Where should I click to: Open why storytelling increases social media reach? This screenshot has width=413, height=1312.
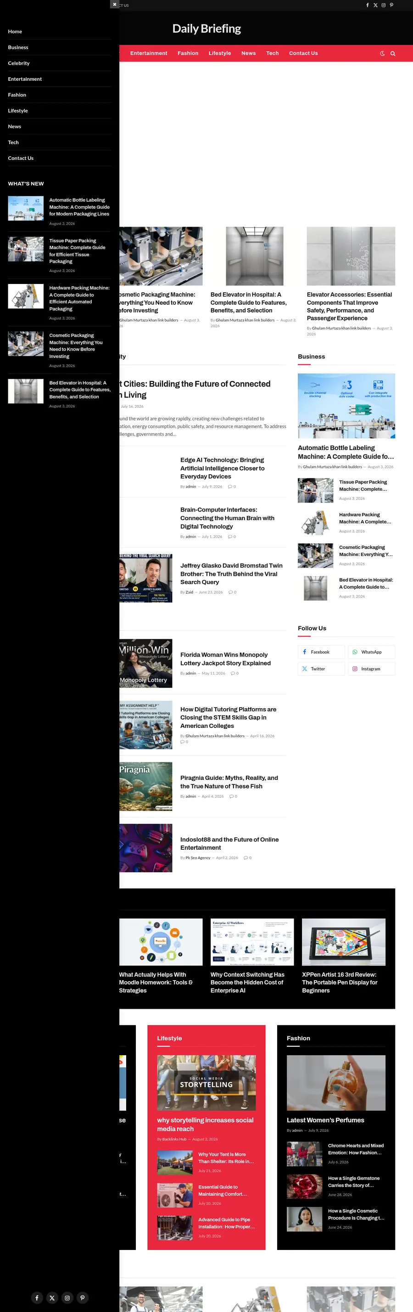pyautogui.click(x=205, y=1124)
